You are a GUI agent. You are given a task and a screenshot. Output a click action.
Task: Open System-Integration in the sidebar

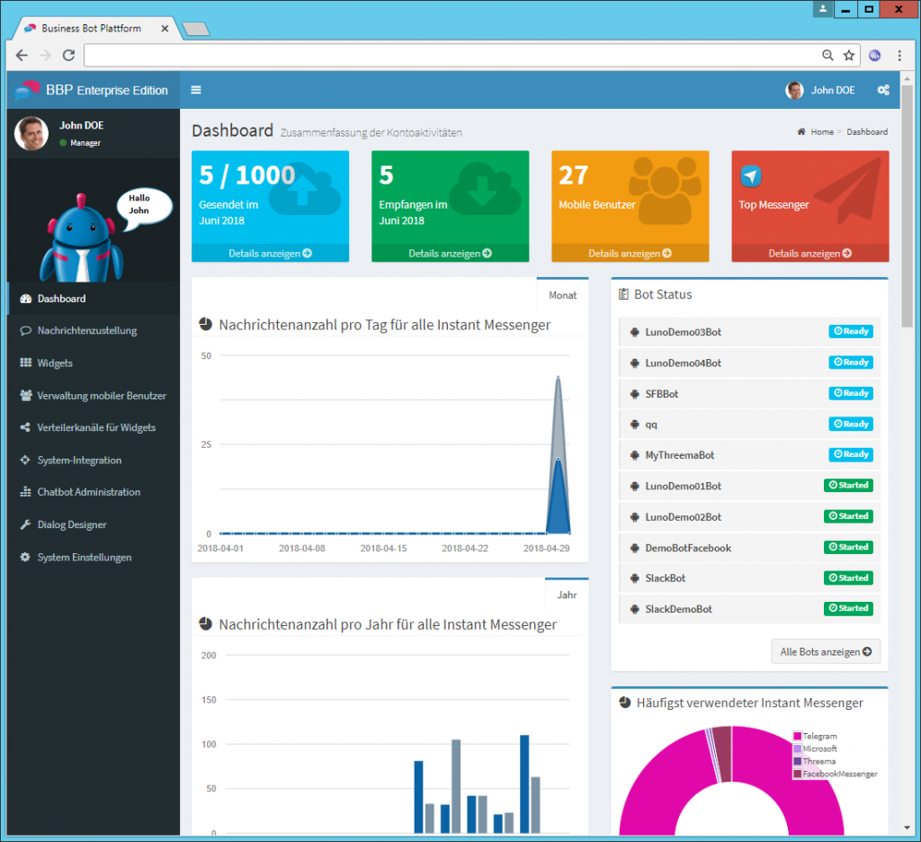click(x=94, y=460)
